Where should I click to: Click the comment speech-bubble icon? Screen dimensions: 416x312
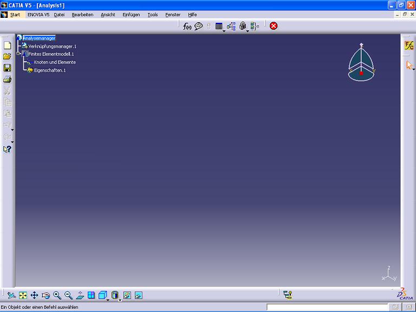[x=198, y=26]
